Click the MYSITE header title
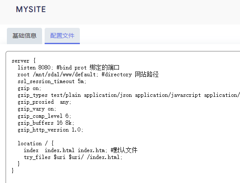The image size is (240, 183). point(31,9)
